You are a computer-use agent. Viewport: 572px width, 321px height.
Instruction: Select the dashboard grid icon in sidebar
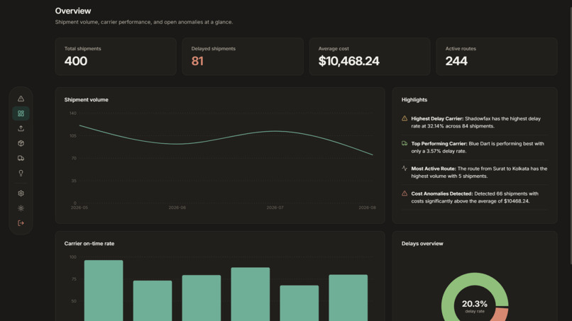21,113
